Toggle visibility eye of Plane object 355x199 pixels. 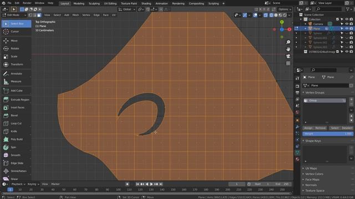(x=347, y=28)
